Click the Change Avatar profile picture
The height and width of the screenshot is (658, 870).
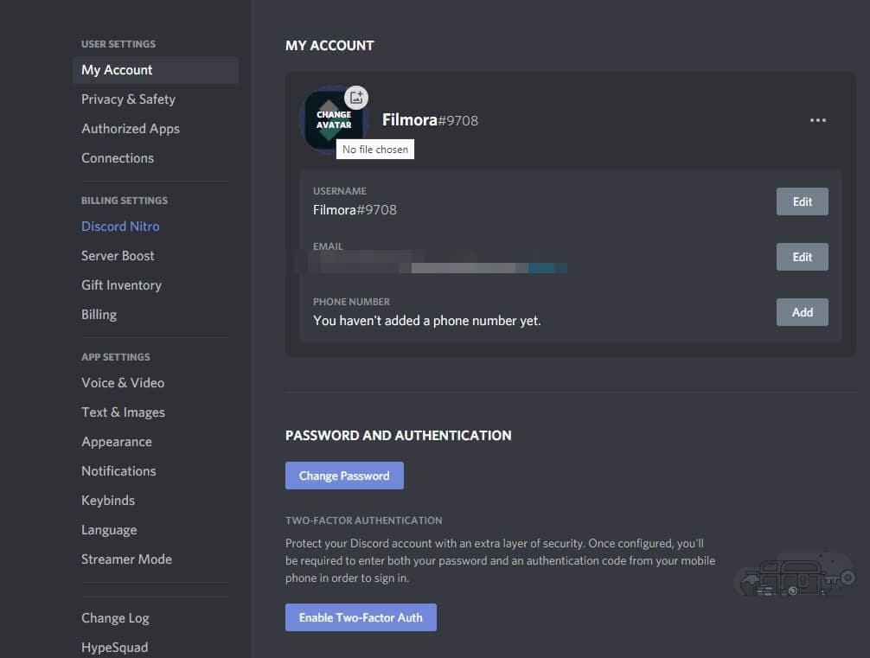point(333,120)
